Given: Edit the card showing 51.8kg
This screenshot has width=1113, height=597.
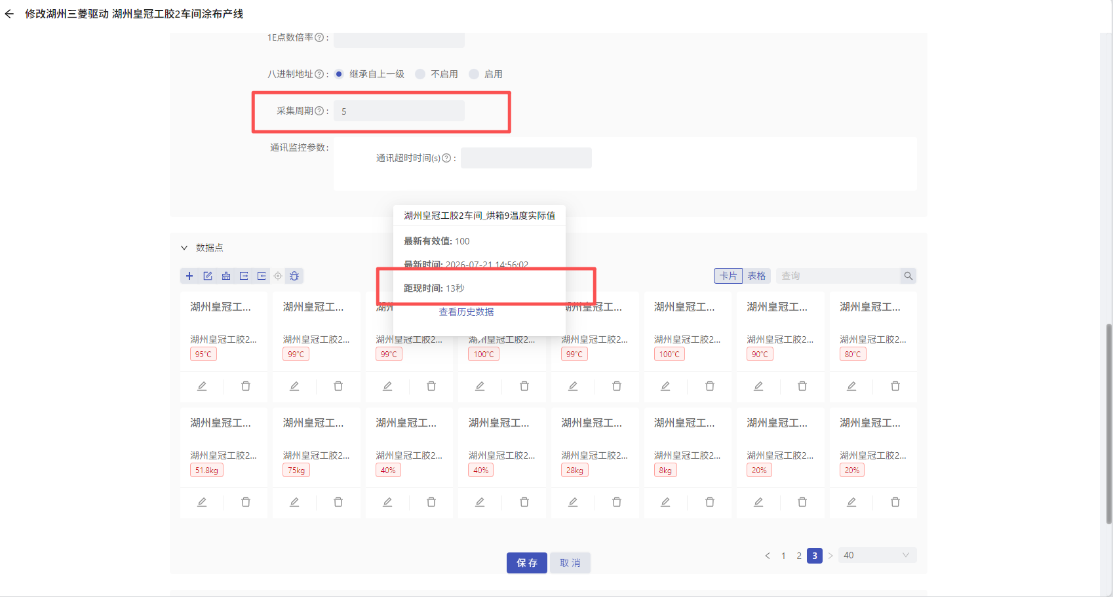Looking at the screenshot, I should (202, 502).
